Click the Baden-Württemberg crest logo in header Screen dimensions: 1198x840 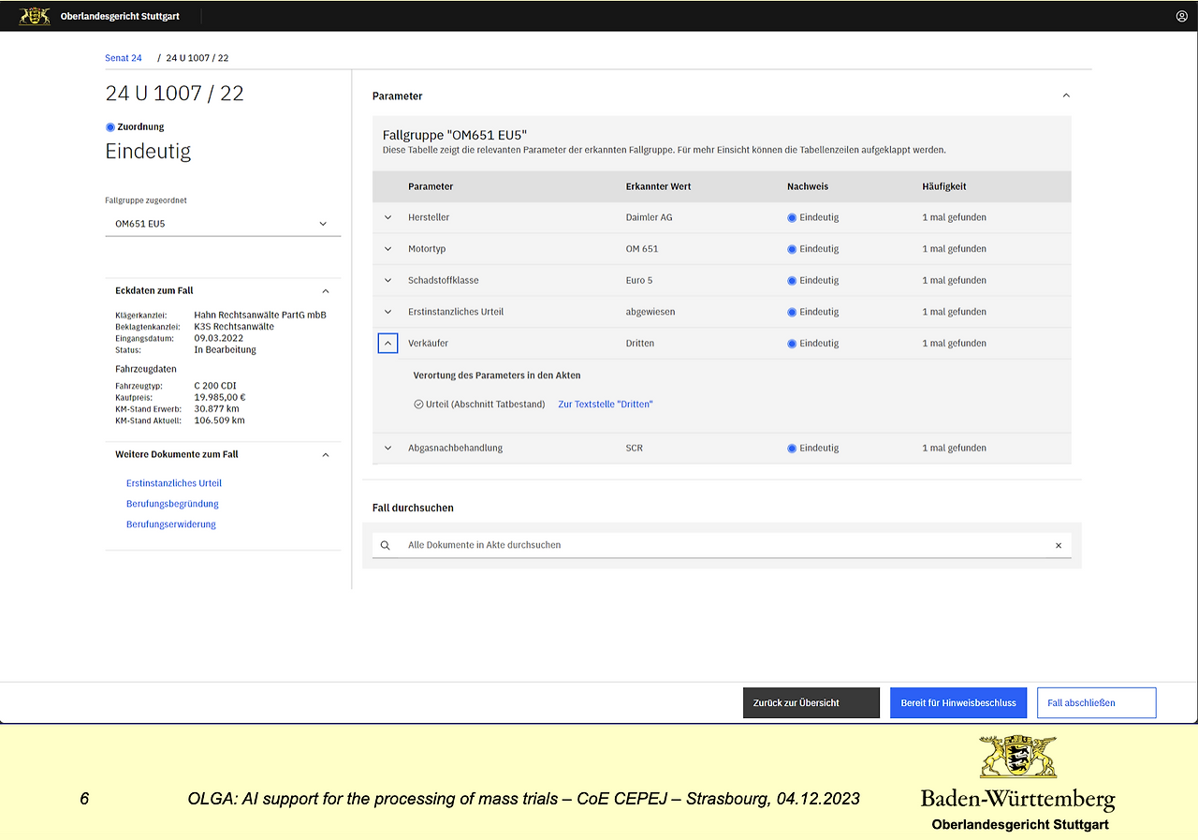pos(35,16)
